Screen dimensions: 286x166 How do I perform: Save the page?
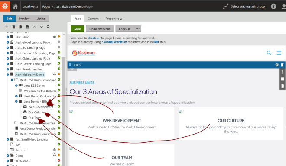coord(78,29)
